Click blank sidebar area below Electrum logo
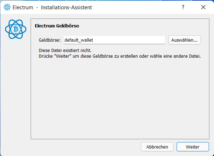This screenshot has width=214, height=156. click(x=15, y=89)
